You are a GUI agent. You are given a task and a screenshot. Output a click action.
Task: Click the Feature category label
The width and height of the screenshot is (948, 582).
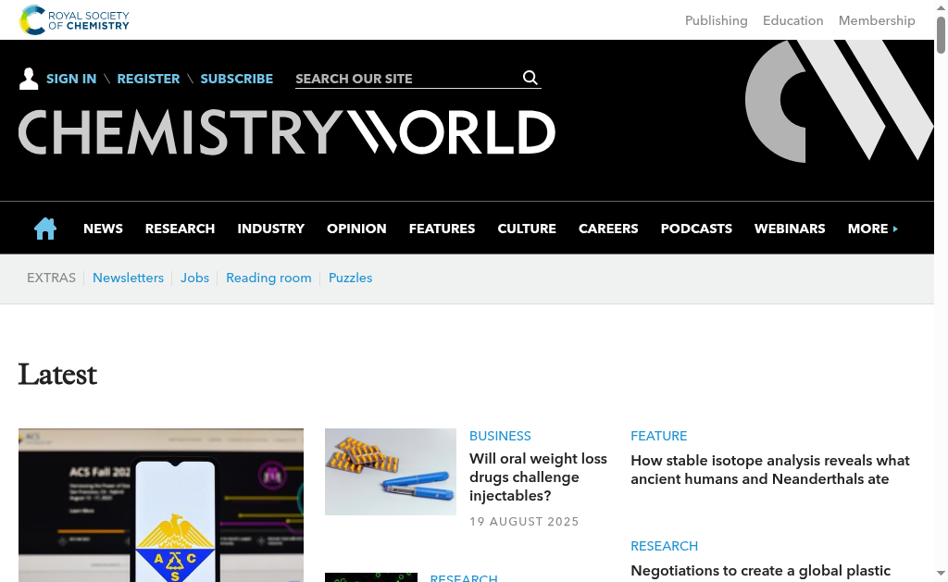click(x=658, y=436)
